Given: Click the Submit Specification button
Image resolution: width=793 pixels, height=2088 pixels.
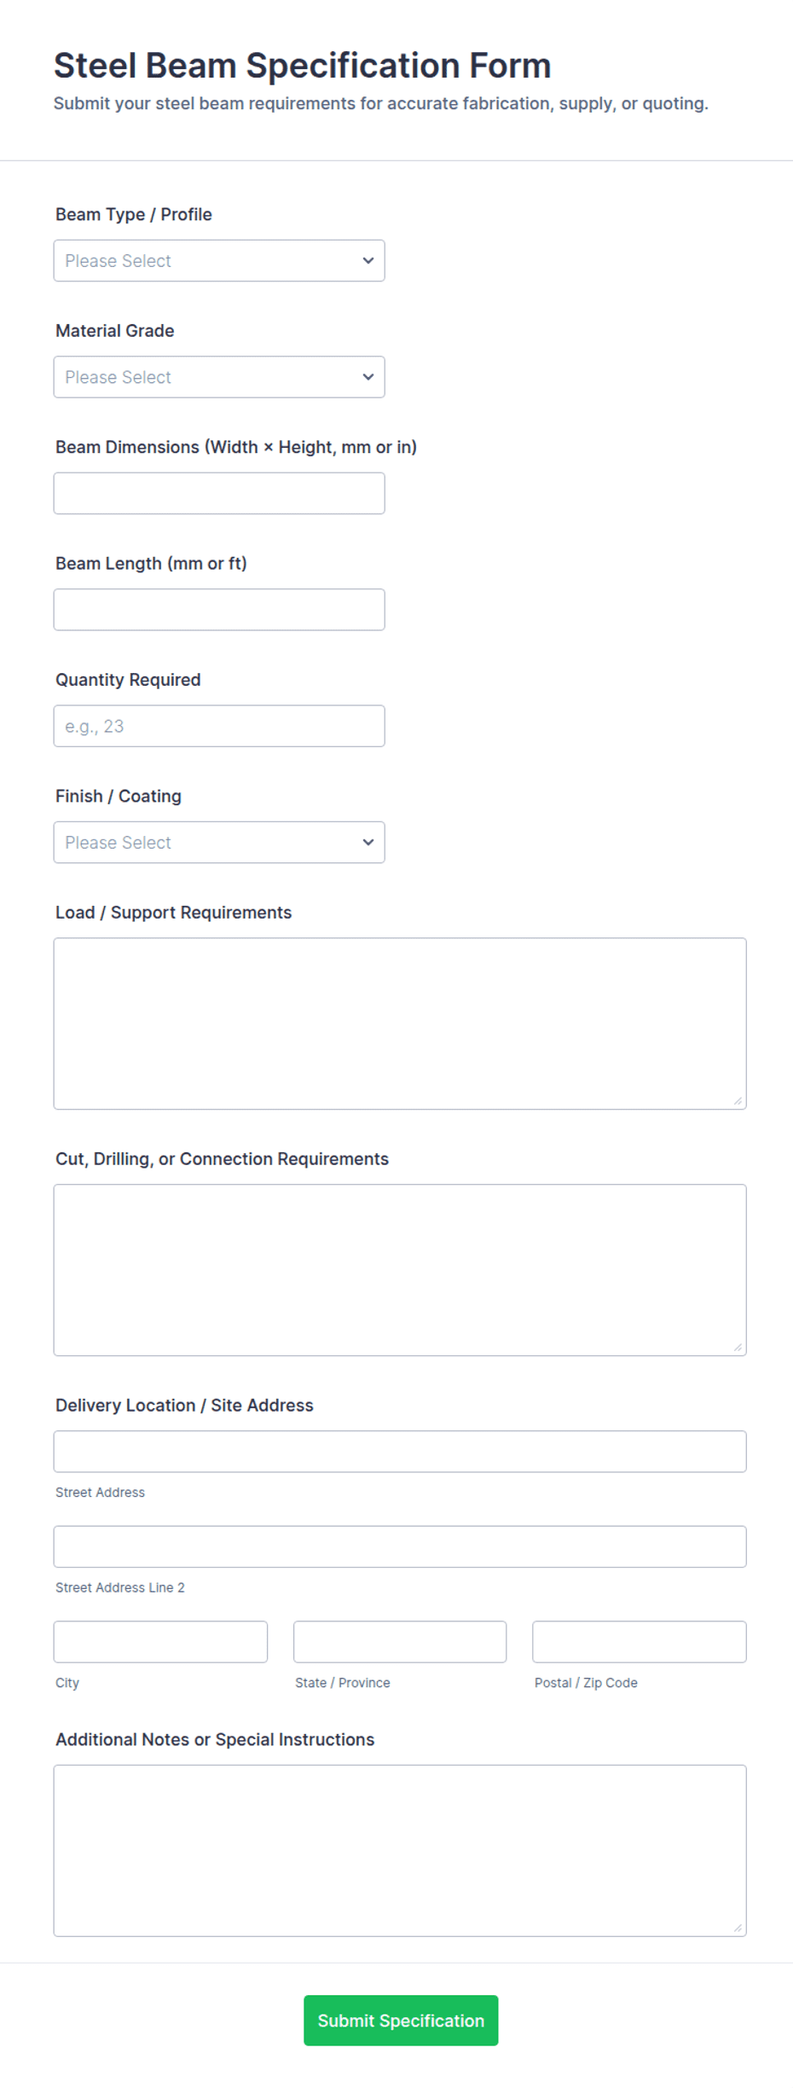Looking at the screenshot, I should pyautogui.click(x=400, y=2020).
